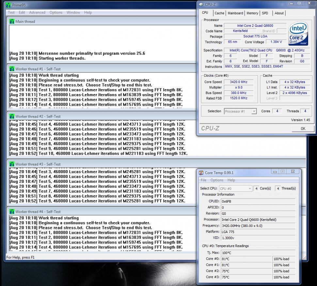
Task: Click the Main thread window icon
Action: tap(12, 22)
